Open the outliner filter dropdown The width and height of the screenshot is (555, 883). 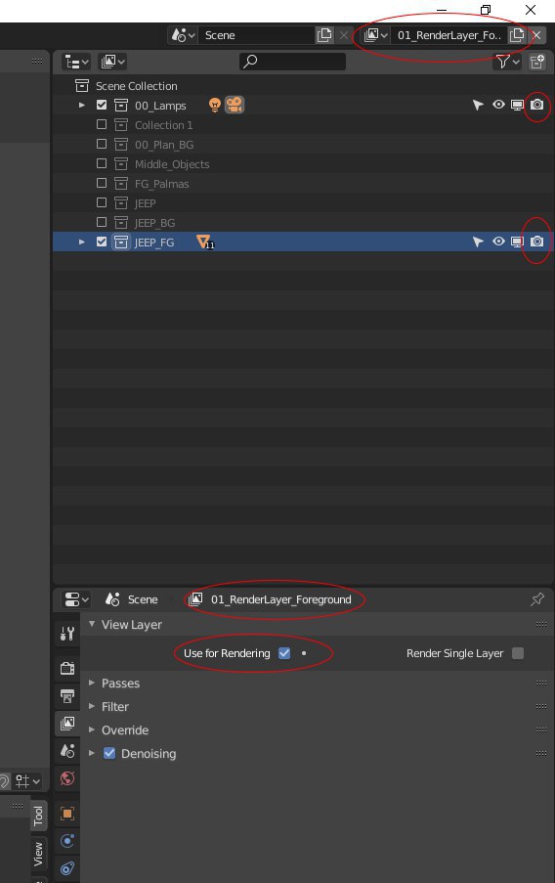coord(507,62)
